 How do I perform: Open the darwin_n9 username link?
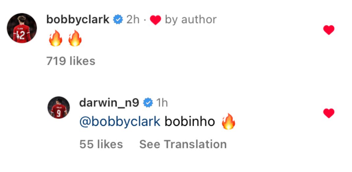109,103
